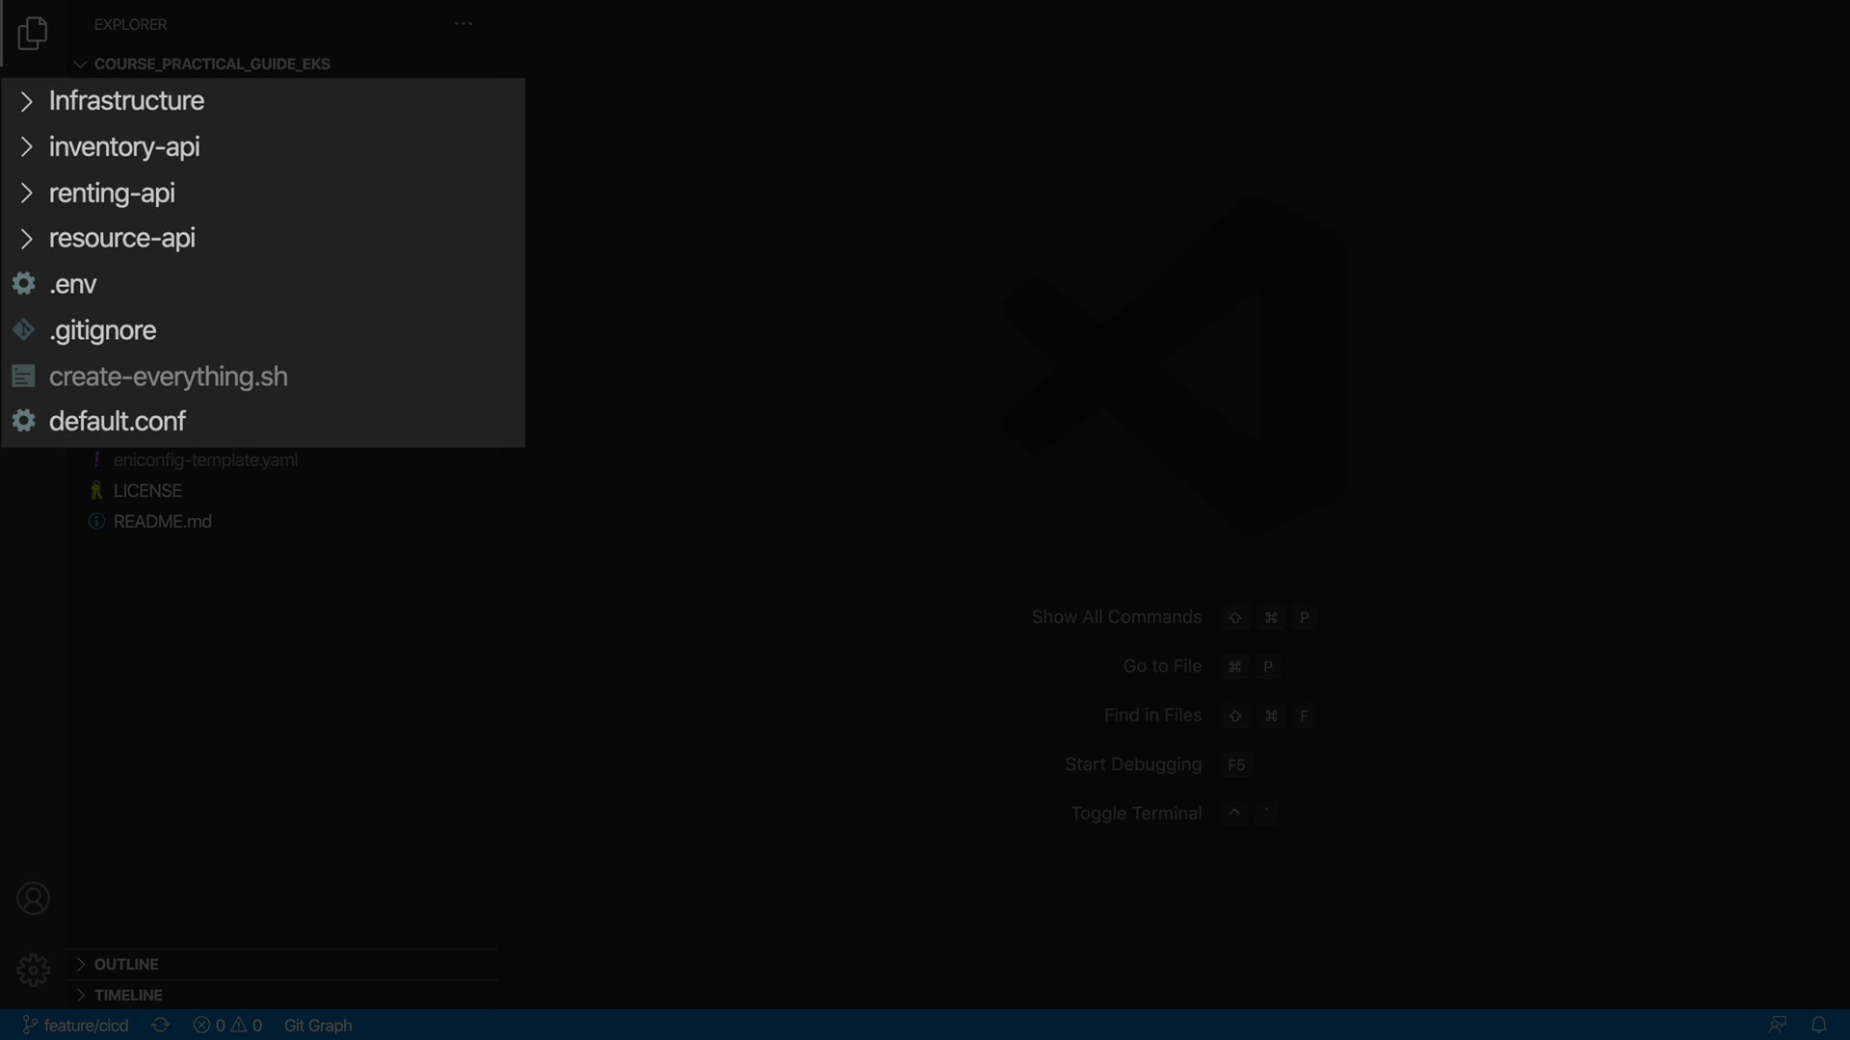Collapse the COURSE_PRACTICAL_GUIDE_EKS root folder

click(211, 64)
